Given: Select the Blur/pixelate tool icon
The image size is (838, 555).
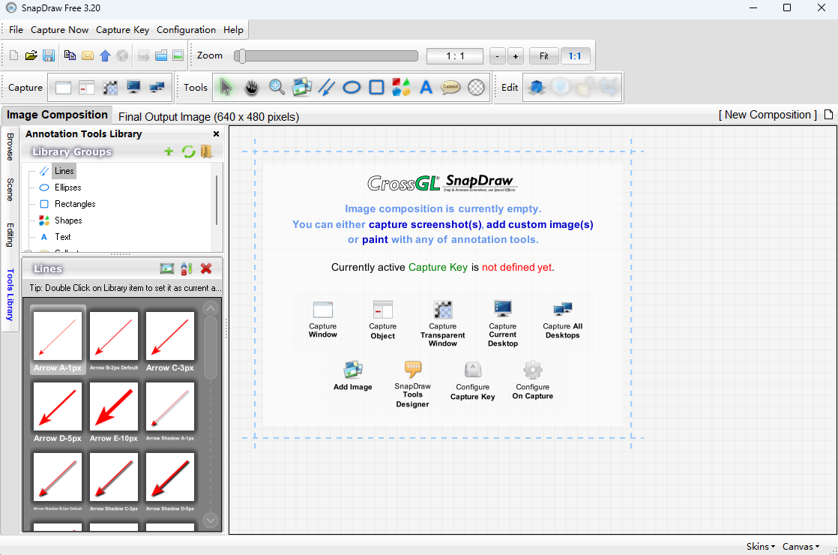Looking at the screenshot, I should pos(476,88).
